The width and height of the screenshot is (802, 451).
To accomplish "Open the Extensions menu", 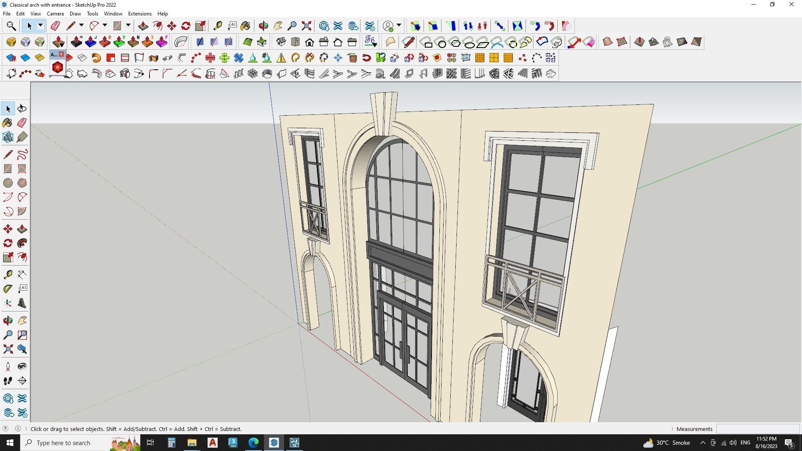I will [x=140, y=14].
